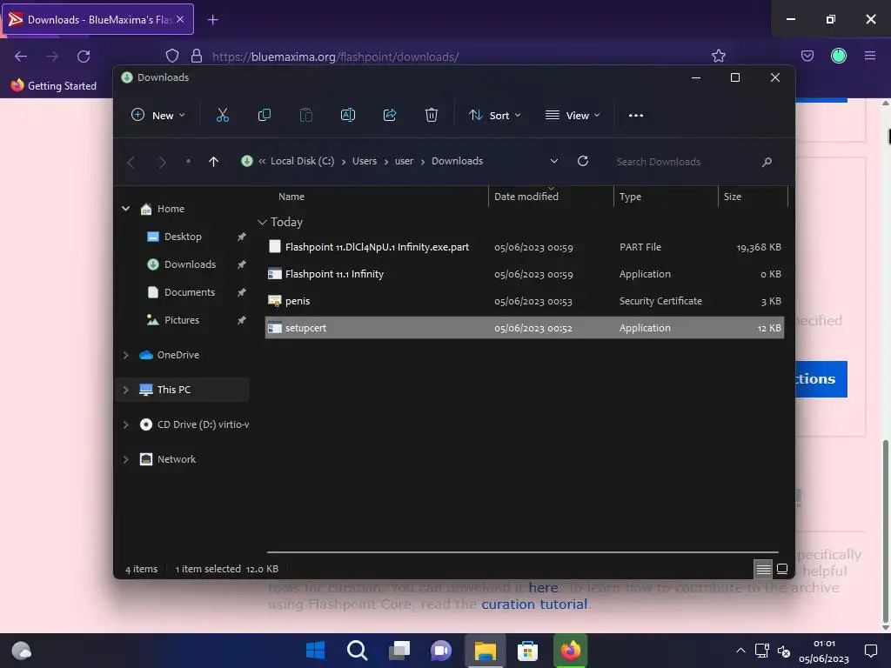Click the pin icon next to Documents
The image size is (891, 668).
[x=242, y=292]
